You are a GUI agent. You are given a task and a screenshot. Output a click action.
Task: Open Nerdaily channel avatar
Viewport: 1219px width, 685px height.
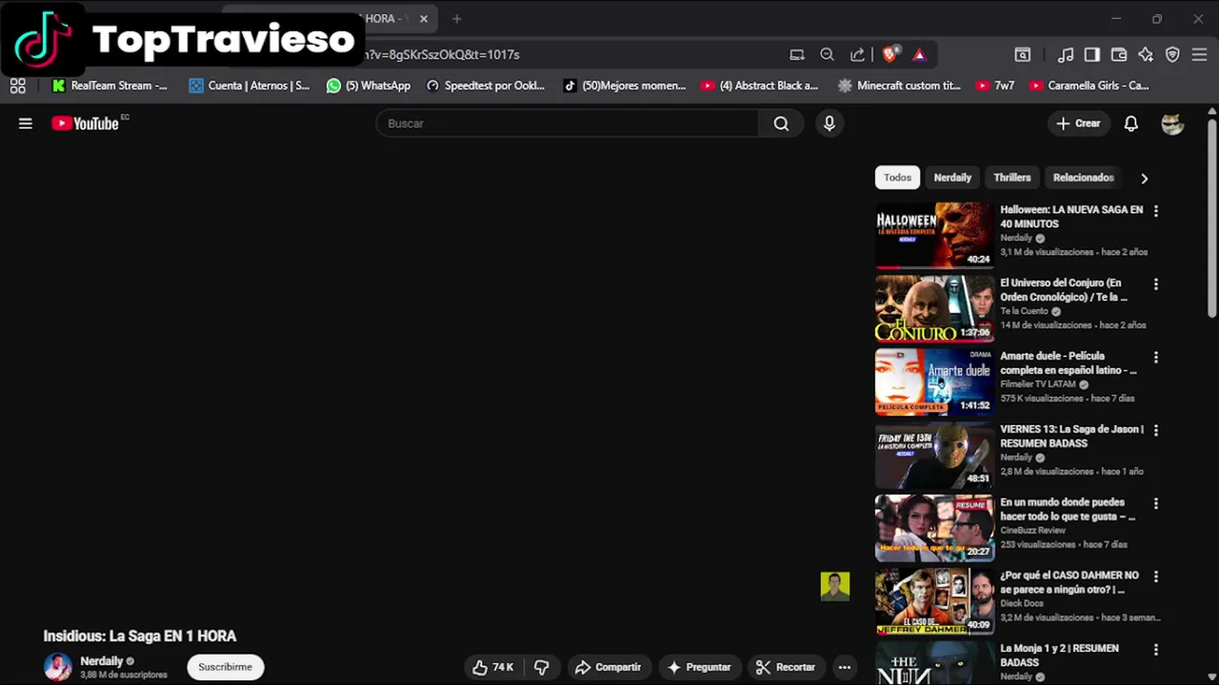click(58, 667)
